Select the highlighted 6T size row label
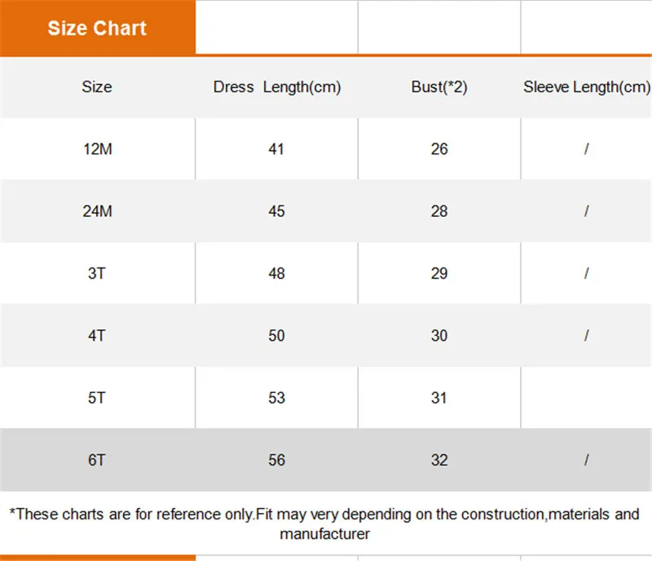 tap(97, 460)
